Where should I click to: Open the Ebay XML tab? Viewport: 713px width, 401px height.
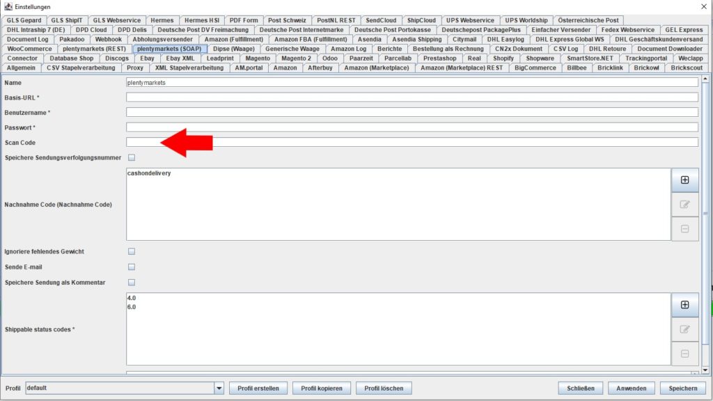pos(180,58)
